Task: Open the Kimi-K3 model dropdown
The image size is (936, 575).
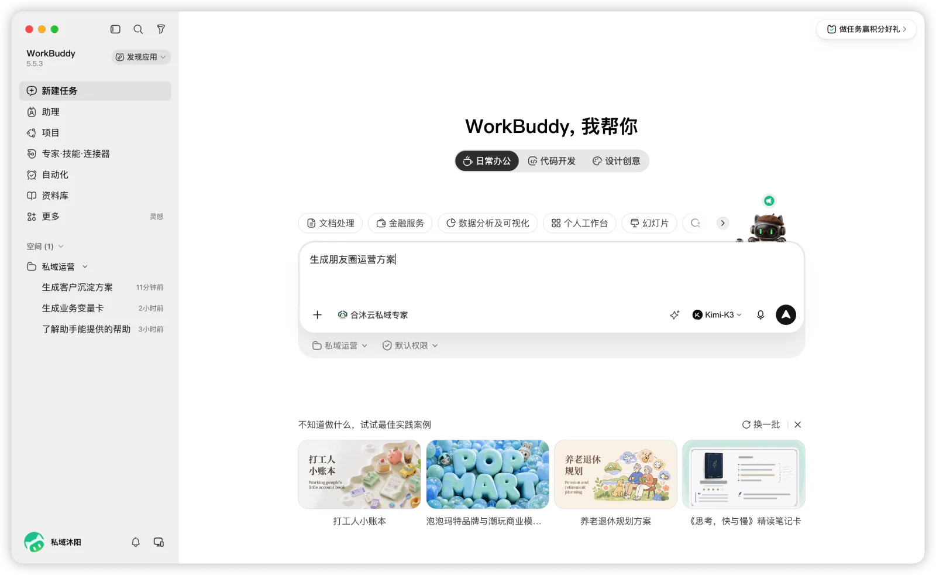Action: (717, 315)
